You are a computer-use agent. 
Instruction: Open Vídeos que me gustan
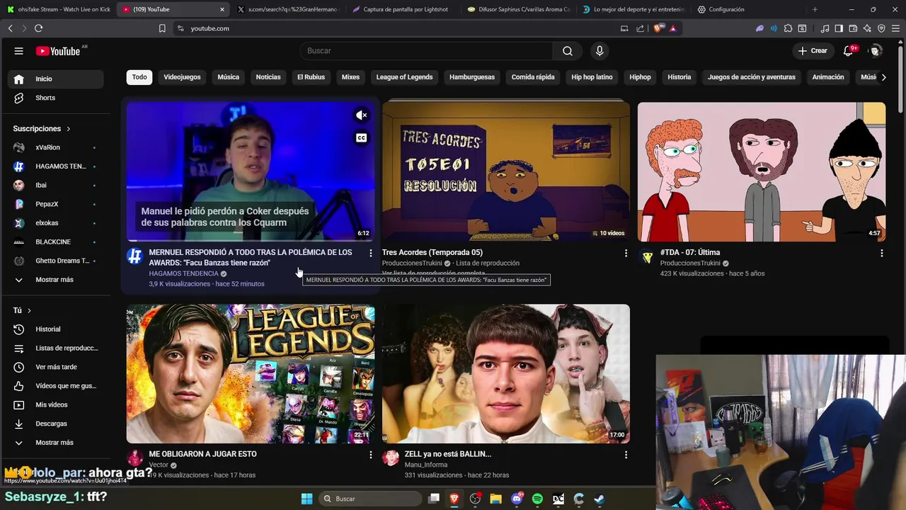55,386
